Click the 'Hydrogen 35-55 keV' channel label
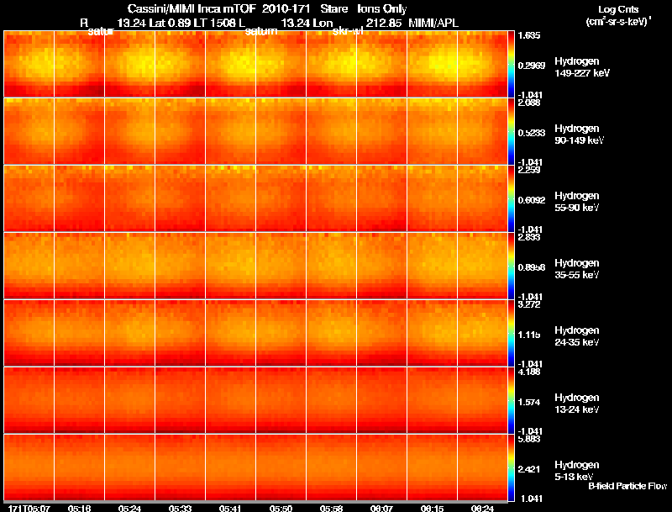Viewport: 672px width, 512px height. tap(577, 269)
